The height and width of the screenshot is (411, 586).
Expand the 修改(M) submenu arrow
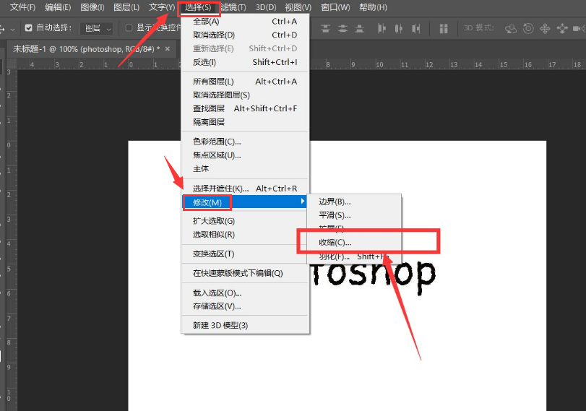pyautogui.click(x=302, y=202)
